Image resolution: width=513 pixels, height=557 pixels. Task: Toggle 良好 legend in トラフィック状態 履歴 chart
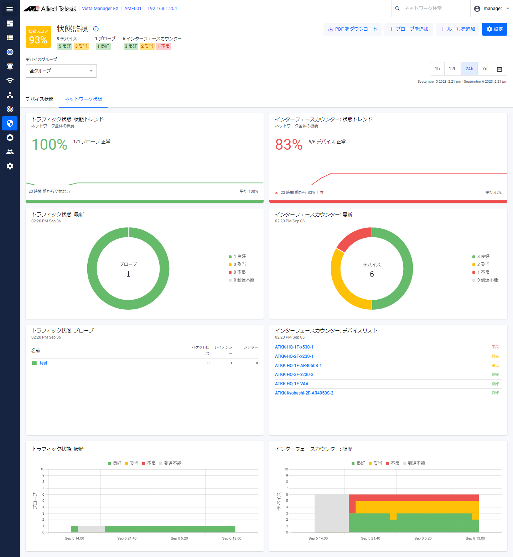tap(115, 463)
